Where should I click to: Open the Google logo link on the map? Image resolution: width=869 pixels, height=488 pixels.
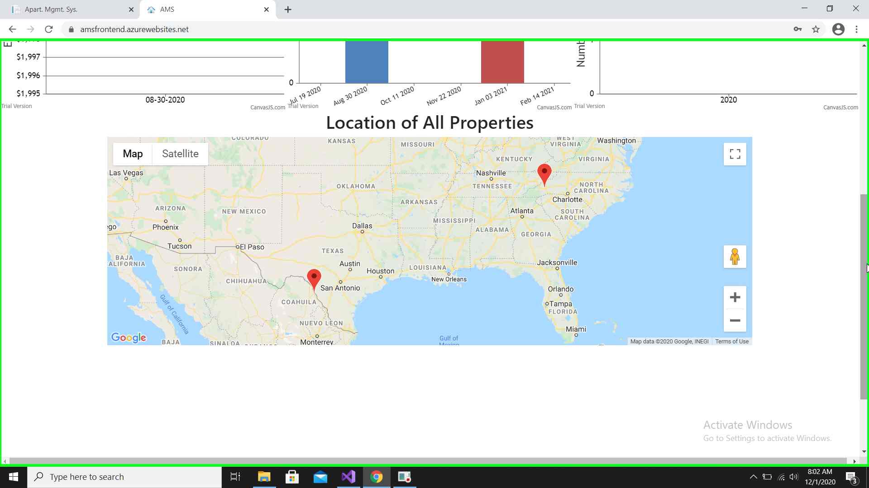tap(129, 338)
